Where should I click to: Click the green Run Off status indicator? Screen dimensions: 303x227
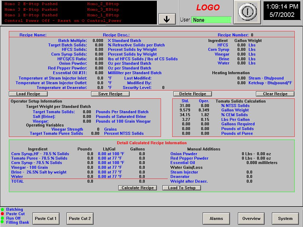tap(2, 218)
